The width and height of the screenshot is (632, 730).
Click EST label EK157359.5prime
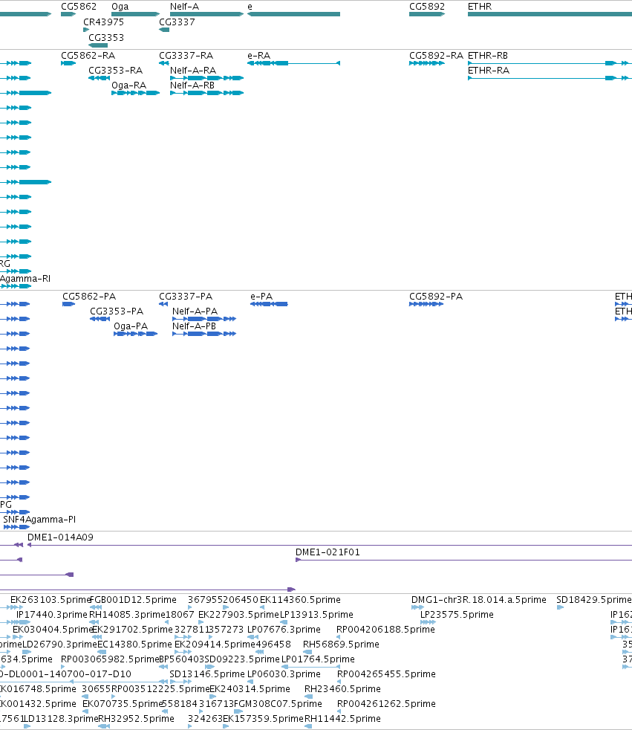tap(263, 719)
